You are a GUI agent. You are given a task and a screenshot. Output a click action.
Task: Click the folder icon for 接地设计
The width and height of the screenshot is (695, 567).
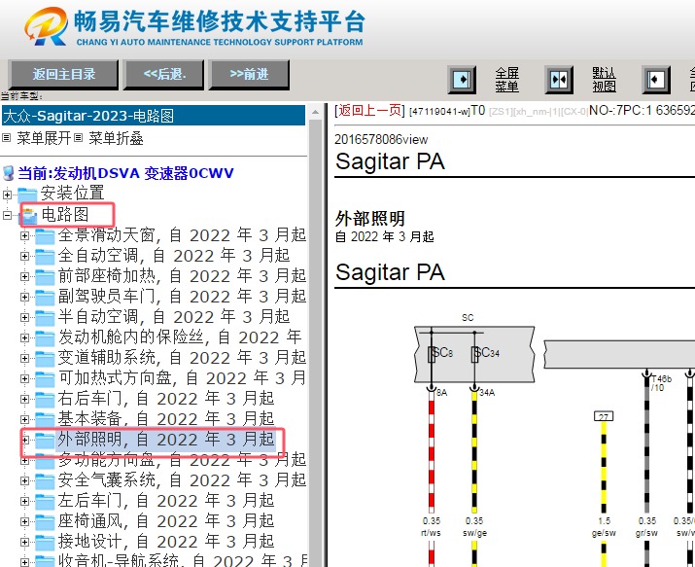45,542
